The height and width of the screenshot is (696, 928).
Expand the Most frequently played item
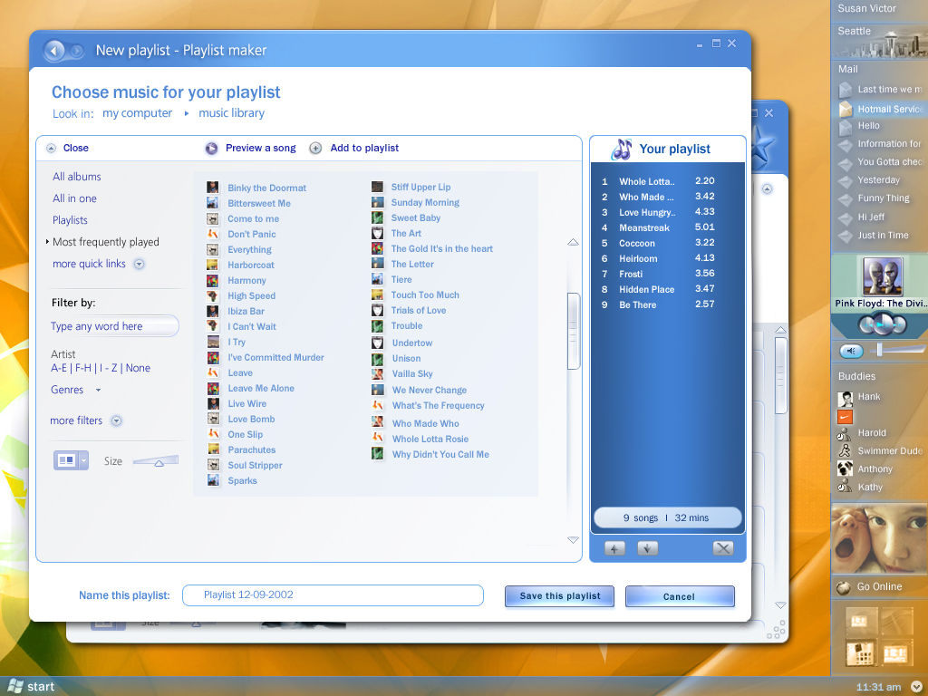pyautogui.click(x=47, y=241)
